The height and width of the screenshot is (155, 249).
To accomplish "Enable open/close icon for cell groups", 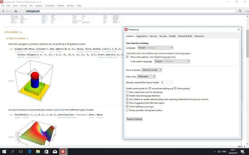I will tap(127, 92).
